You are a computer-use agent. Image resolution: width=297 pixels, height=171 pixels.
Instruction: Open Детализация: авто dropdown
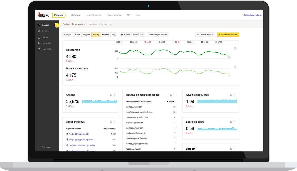pyautogui.click(x=158, y=35)
